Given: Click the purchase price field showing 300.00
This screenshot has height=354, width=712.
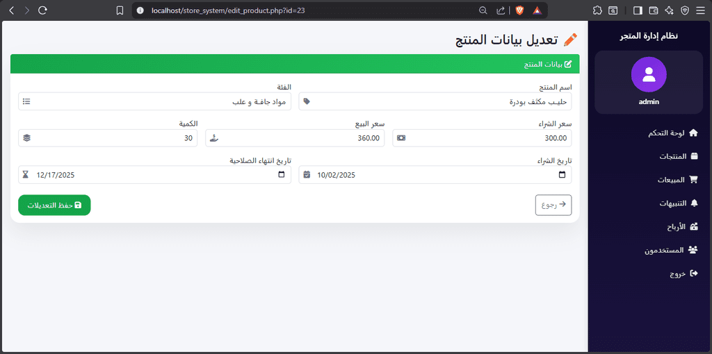Looking at the screenshot, I should (482, 138).
